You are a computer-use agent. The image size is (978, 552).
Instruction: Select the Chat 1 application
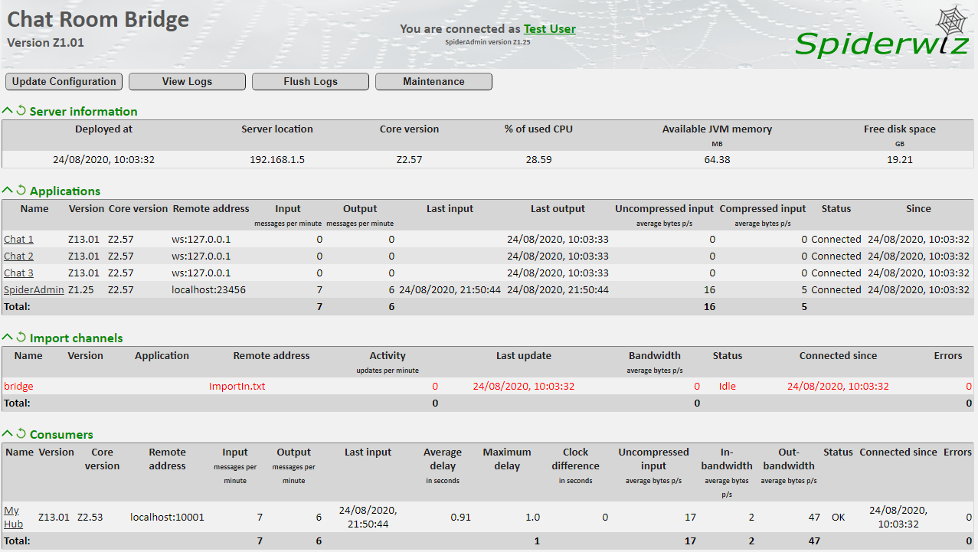[x=18, y=239]
